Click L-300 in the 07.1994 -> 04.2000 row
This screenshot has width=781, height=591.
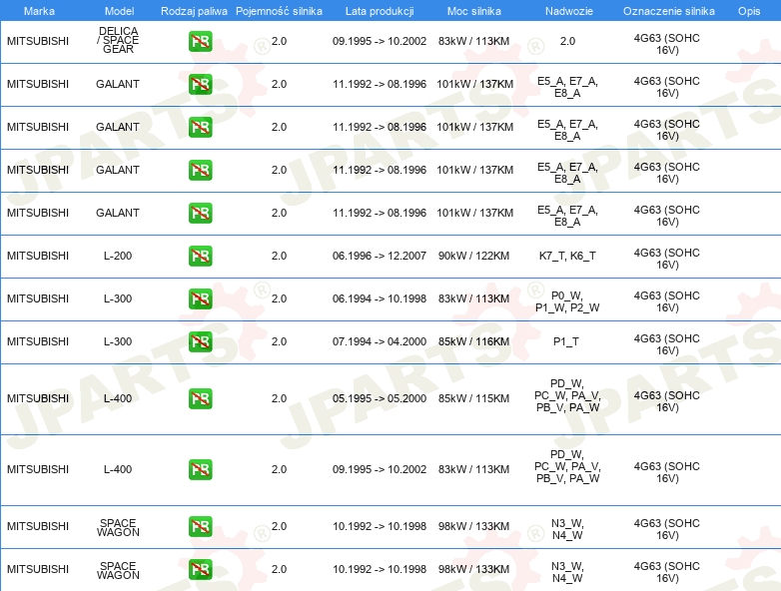(118, 341)
